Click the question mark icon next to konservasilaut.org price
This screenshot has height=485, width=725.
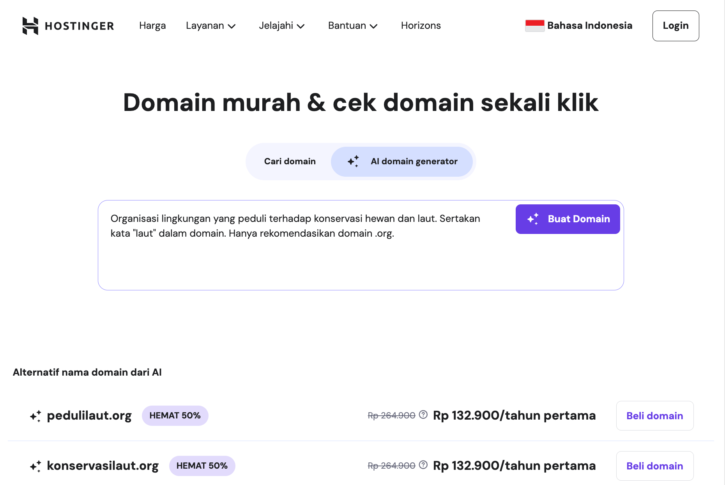[423, 465]
